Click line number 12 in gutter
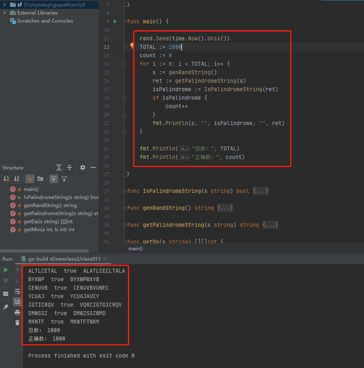364x368 pixels. [x=107, y=47]
